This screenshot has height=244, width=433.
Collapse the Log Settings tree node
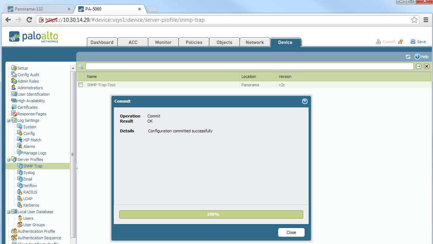9,120
